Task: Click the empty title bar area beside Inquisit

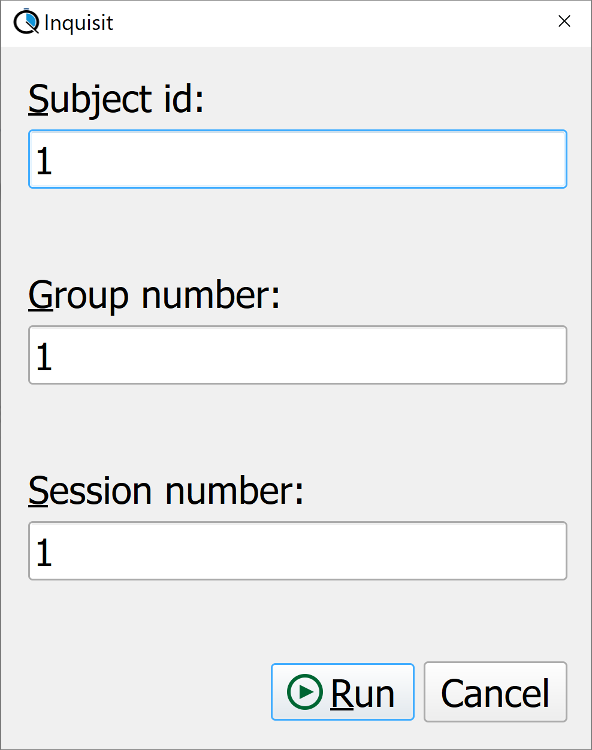Action: [330, 23]
